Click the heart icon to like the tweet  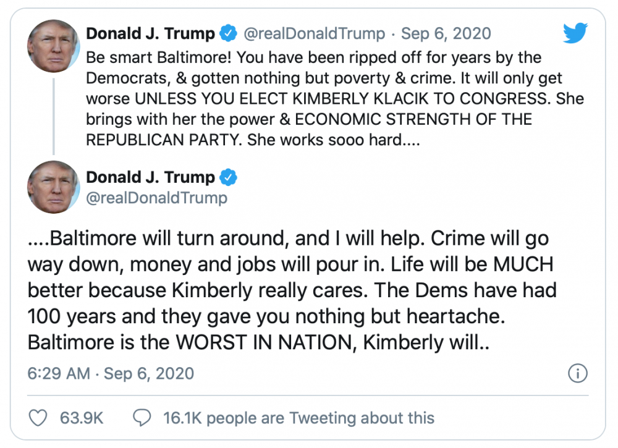point(38,418)
